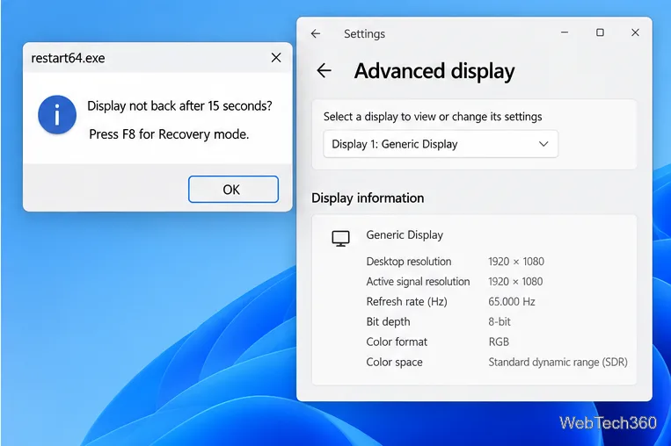The width and height of the screenshot is (671, 446).
Task: Click the RGB color format value
Action: tap(499, 342)
